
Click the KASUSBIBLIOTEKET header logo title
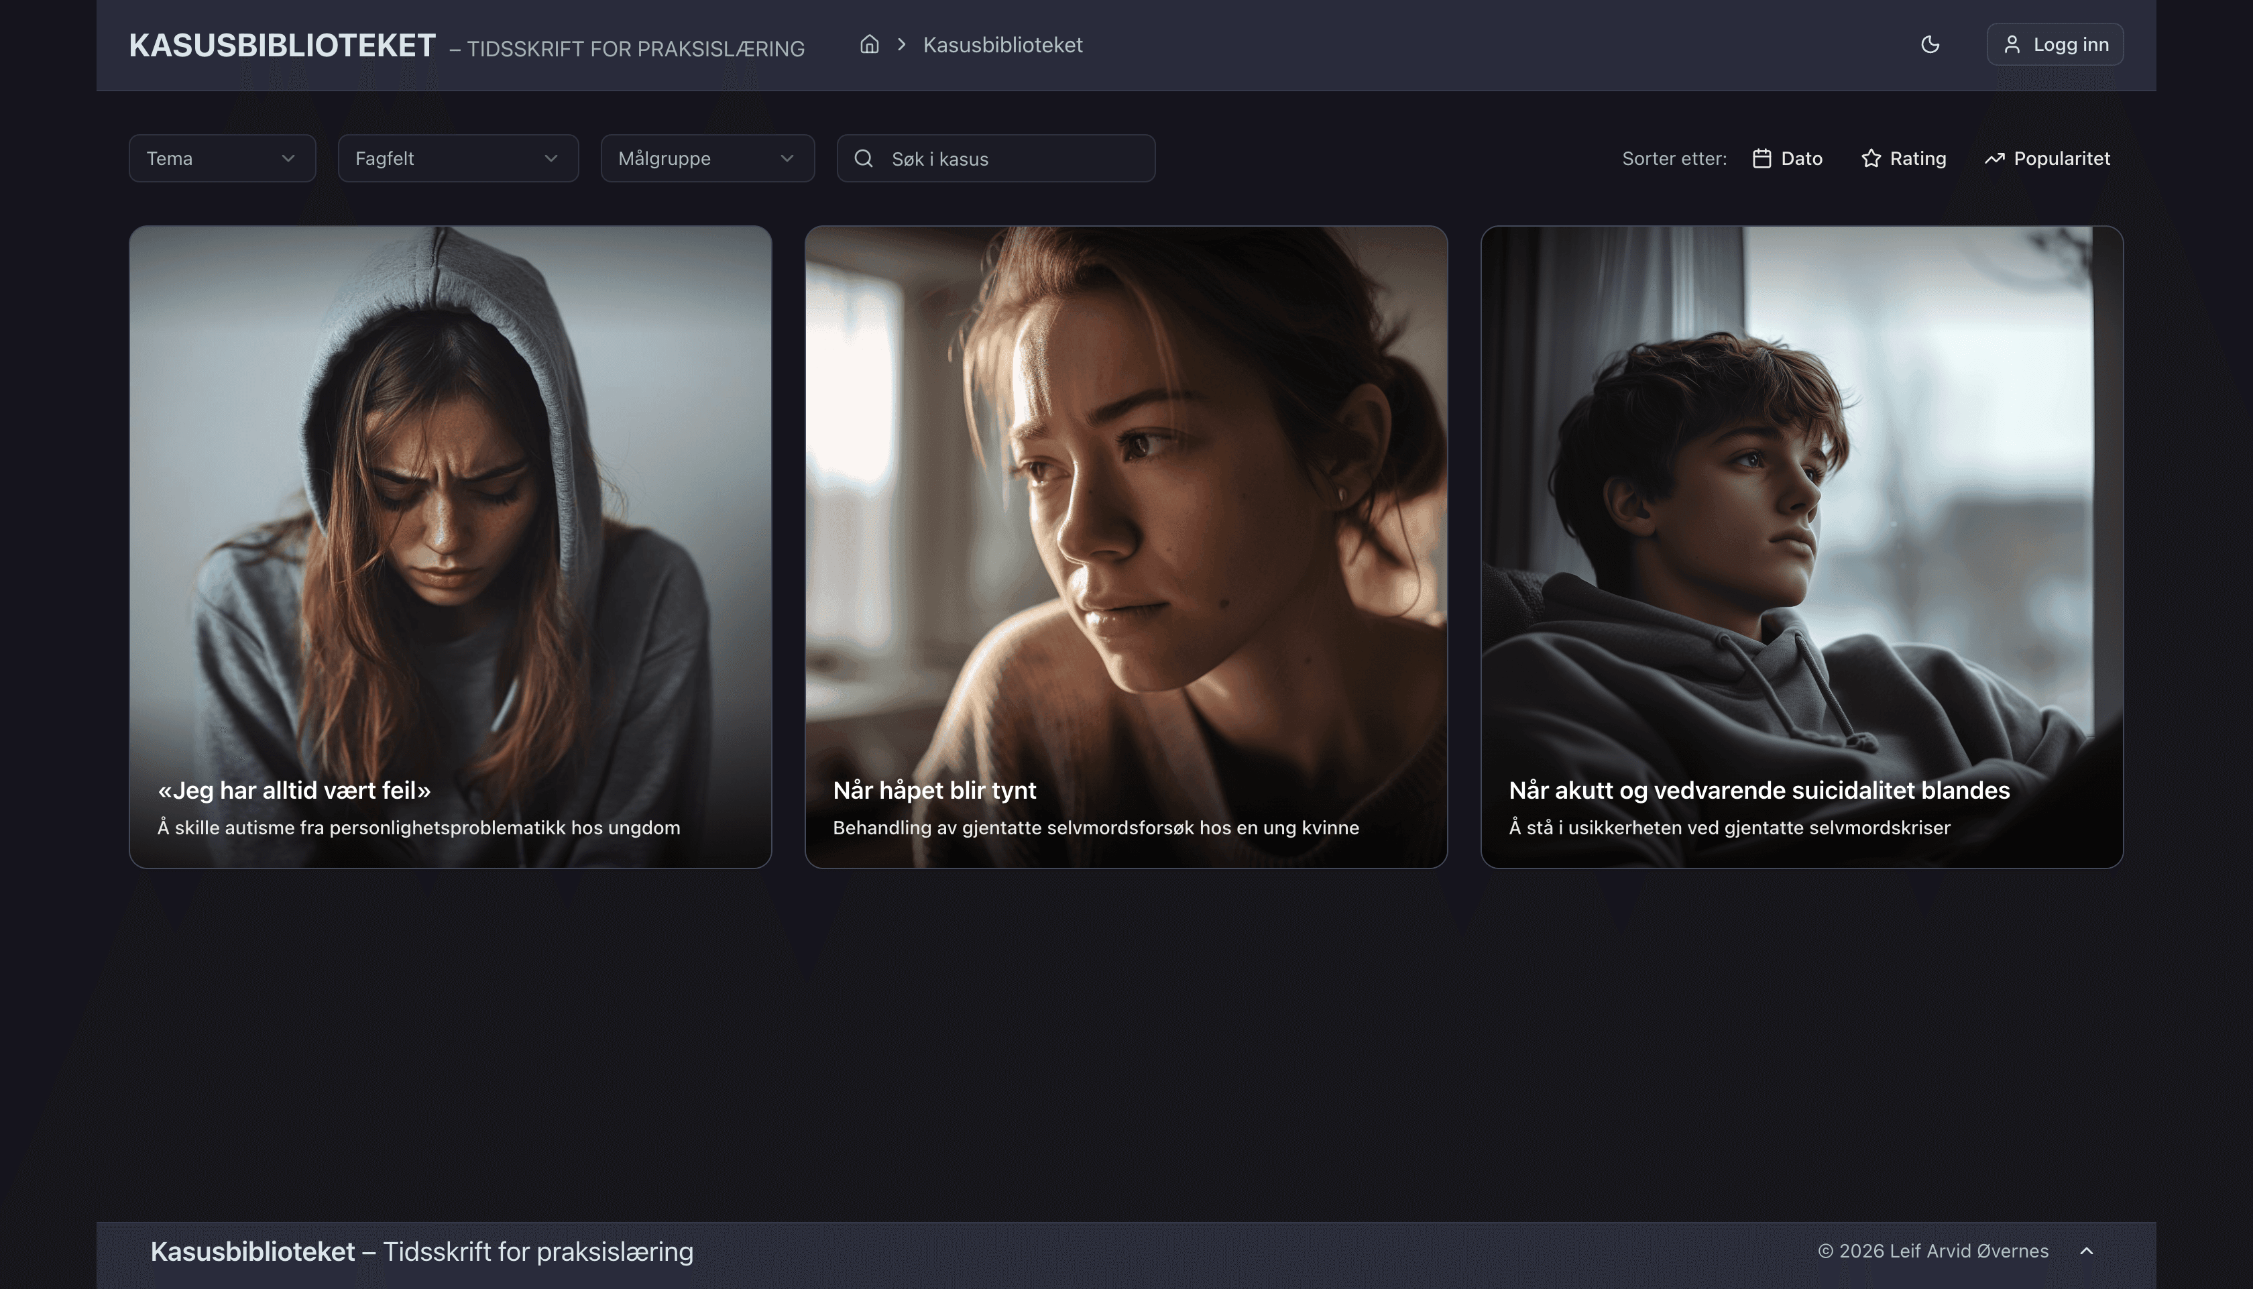click(282, 46)
